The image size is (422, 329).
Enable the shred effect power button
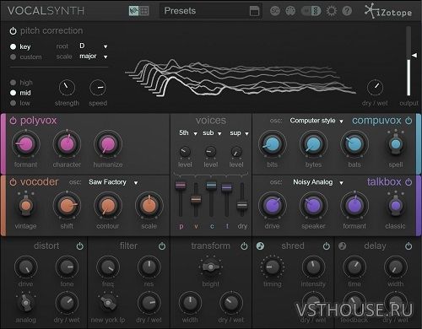click(x=327, y=246)
